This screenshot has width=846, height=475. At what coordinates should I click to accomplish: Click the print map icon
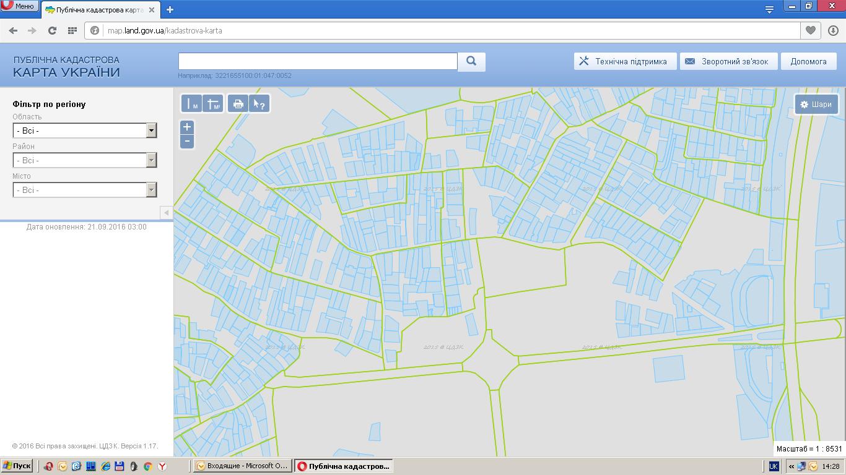point(238,104)
